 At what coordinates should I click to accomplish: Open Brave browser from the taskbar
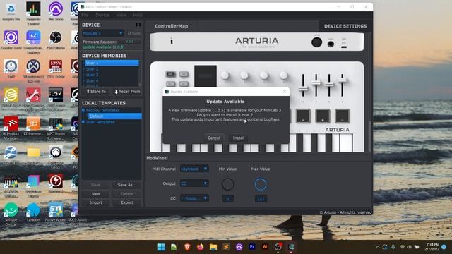187,247
